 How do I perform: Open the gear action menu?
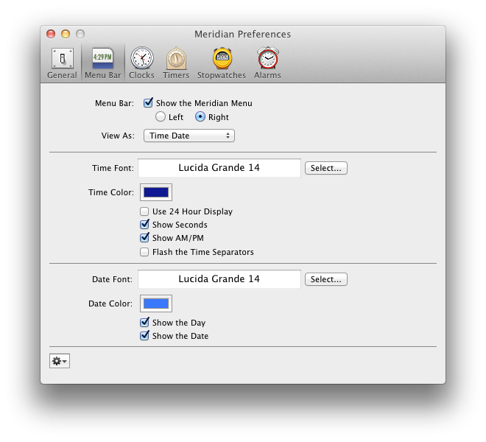(x=60, y=361)
